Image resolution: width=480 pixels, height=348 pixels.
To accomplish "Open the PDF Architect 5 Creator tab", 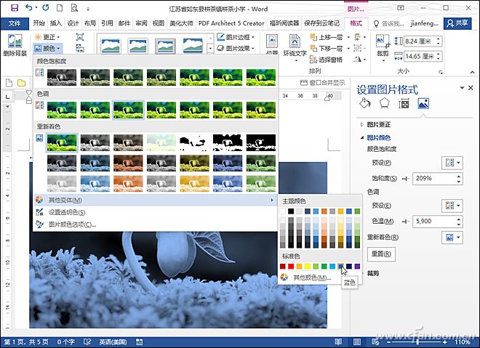I will click(x=231, y=23).
